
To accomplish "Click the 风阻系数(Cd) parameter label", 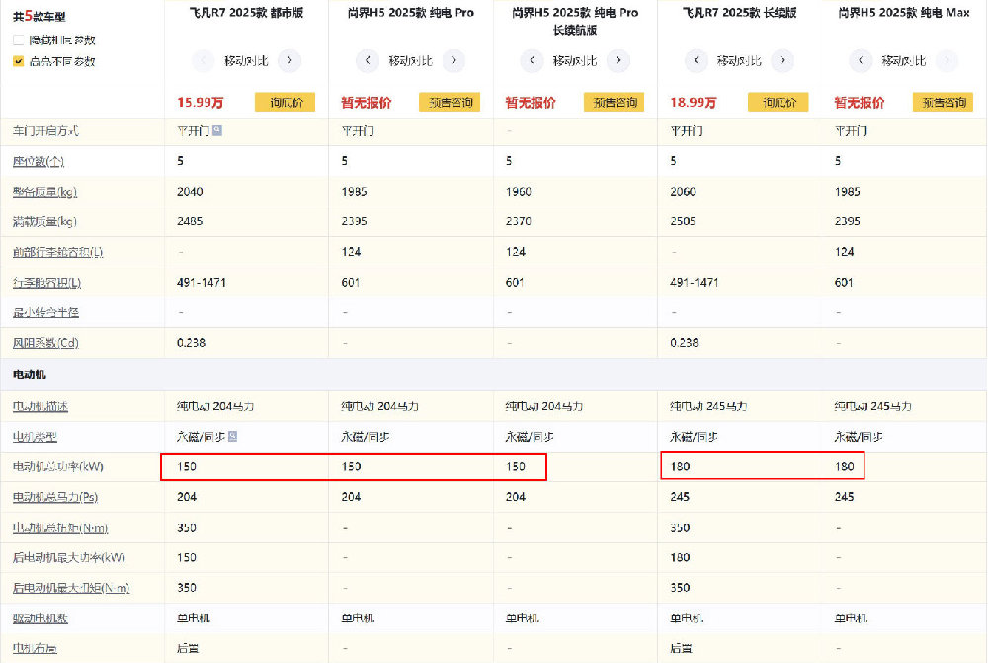I will 44,344.
